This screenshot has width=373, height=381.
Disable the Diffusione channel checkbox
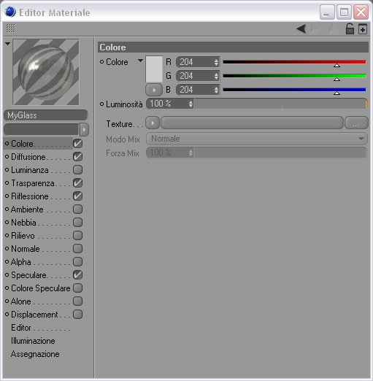coord(77,157)
